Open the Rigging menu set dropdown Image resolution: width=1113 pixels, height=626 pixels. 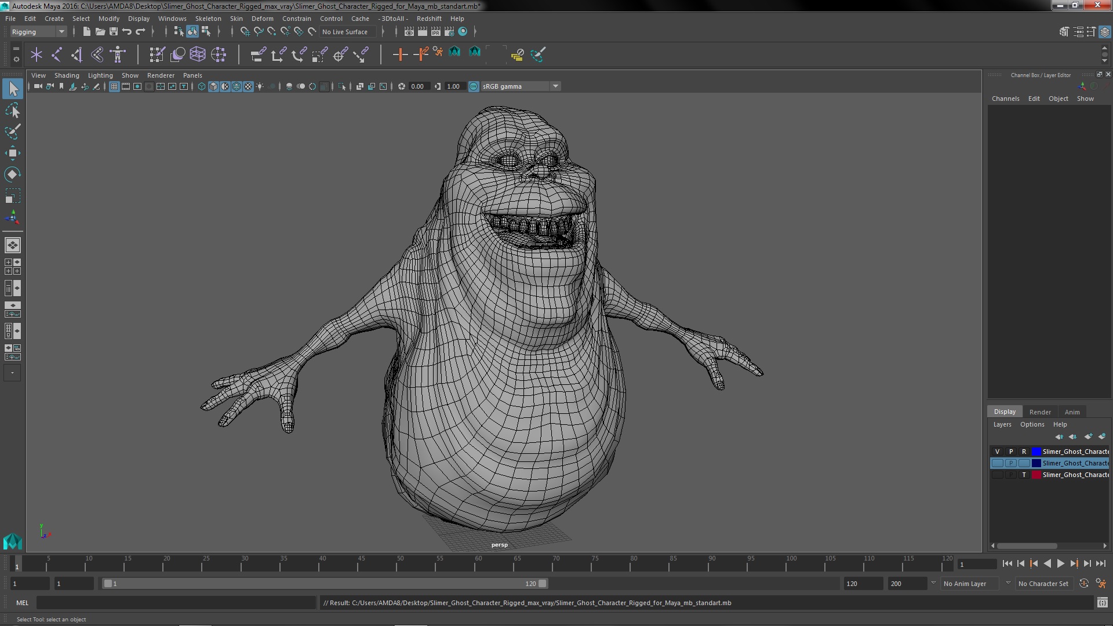pos(61,32)
